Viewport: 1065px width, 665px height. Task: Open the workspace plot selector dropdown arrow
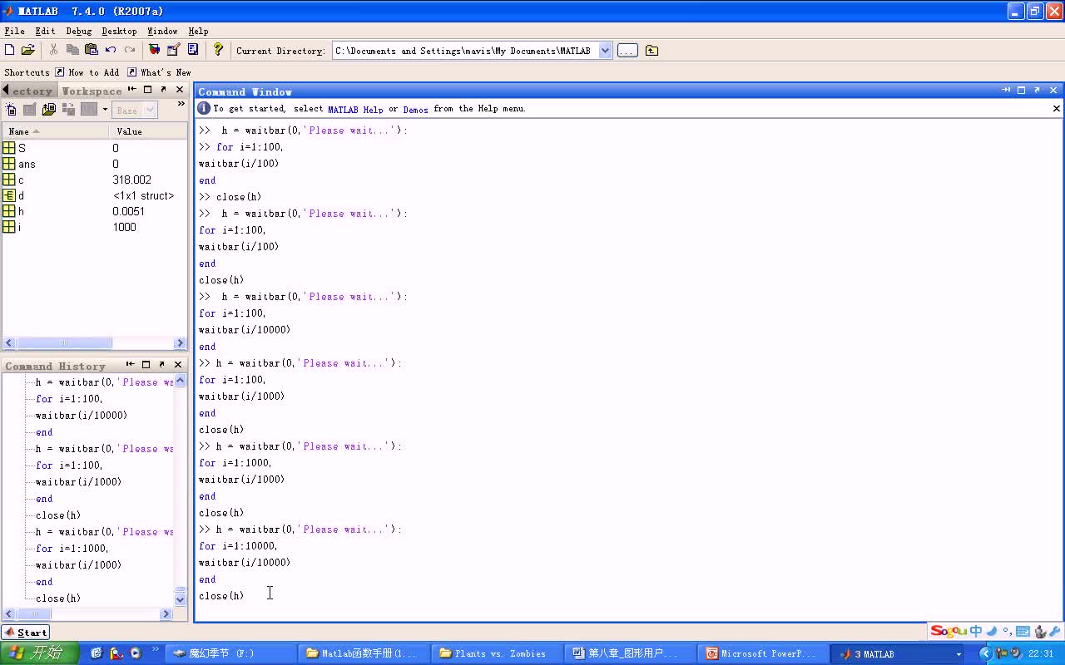105,110
